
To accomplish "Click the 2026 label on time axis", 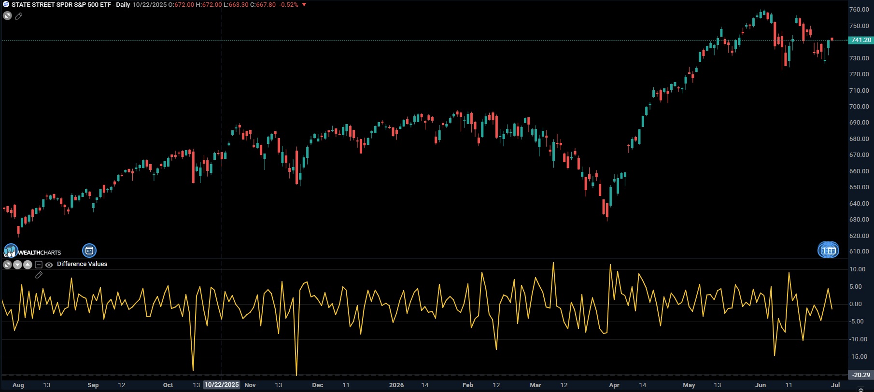I will point(396,385).
